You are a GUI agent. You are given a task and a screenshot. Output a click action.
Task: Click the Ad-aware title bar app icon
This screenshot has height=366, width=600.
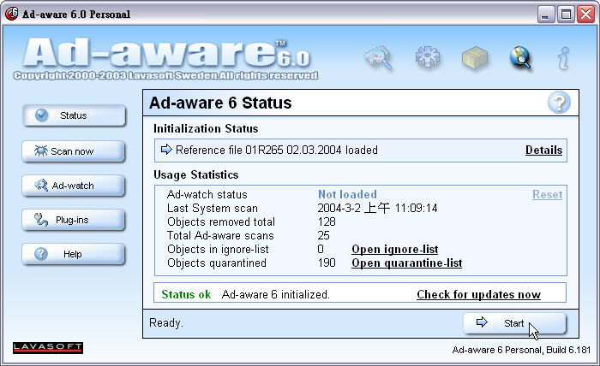[x=12, y=15]
